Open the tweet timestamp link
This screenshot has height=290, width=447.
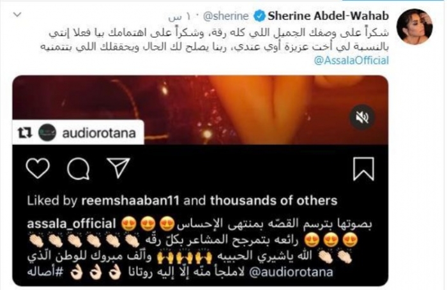coord(179,17)
